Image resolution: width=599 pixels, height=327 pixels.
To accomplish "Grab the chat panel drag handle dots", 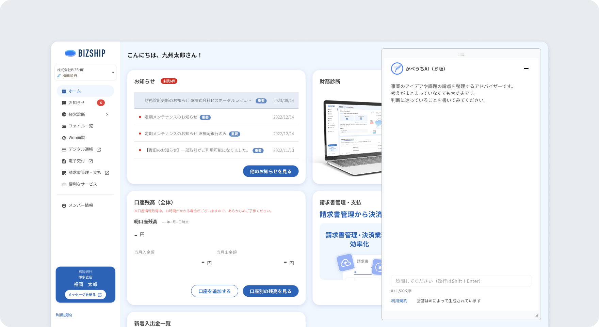I will pyautogui.click(x=461, y=54).
